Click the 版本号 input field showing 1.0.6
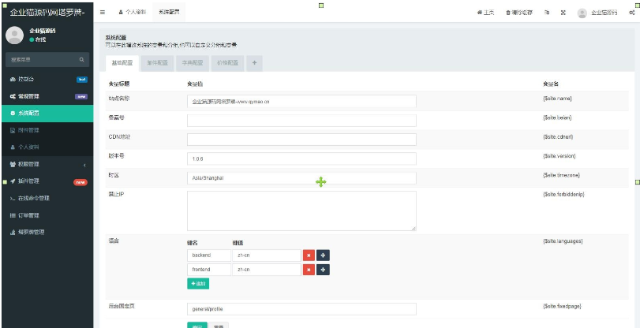The width and height of the screenshot is (640, 328). click(x=301, y=158)
